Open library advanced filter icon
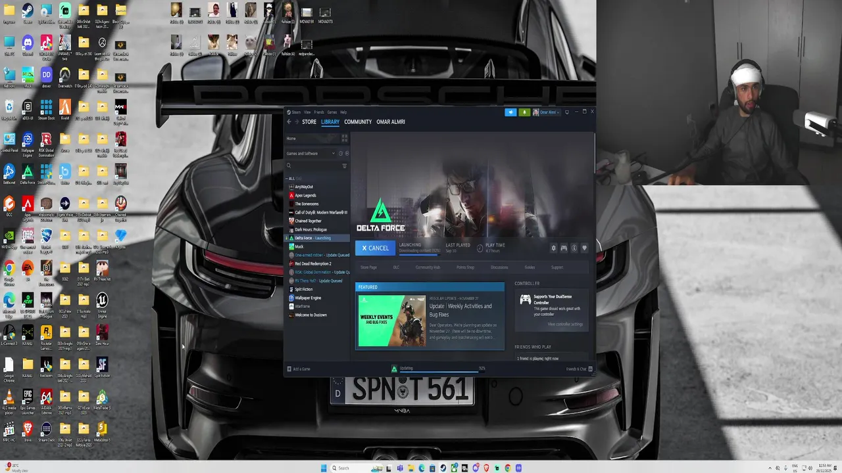Viewport: 842px width, 473px height. click(344, 166)
